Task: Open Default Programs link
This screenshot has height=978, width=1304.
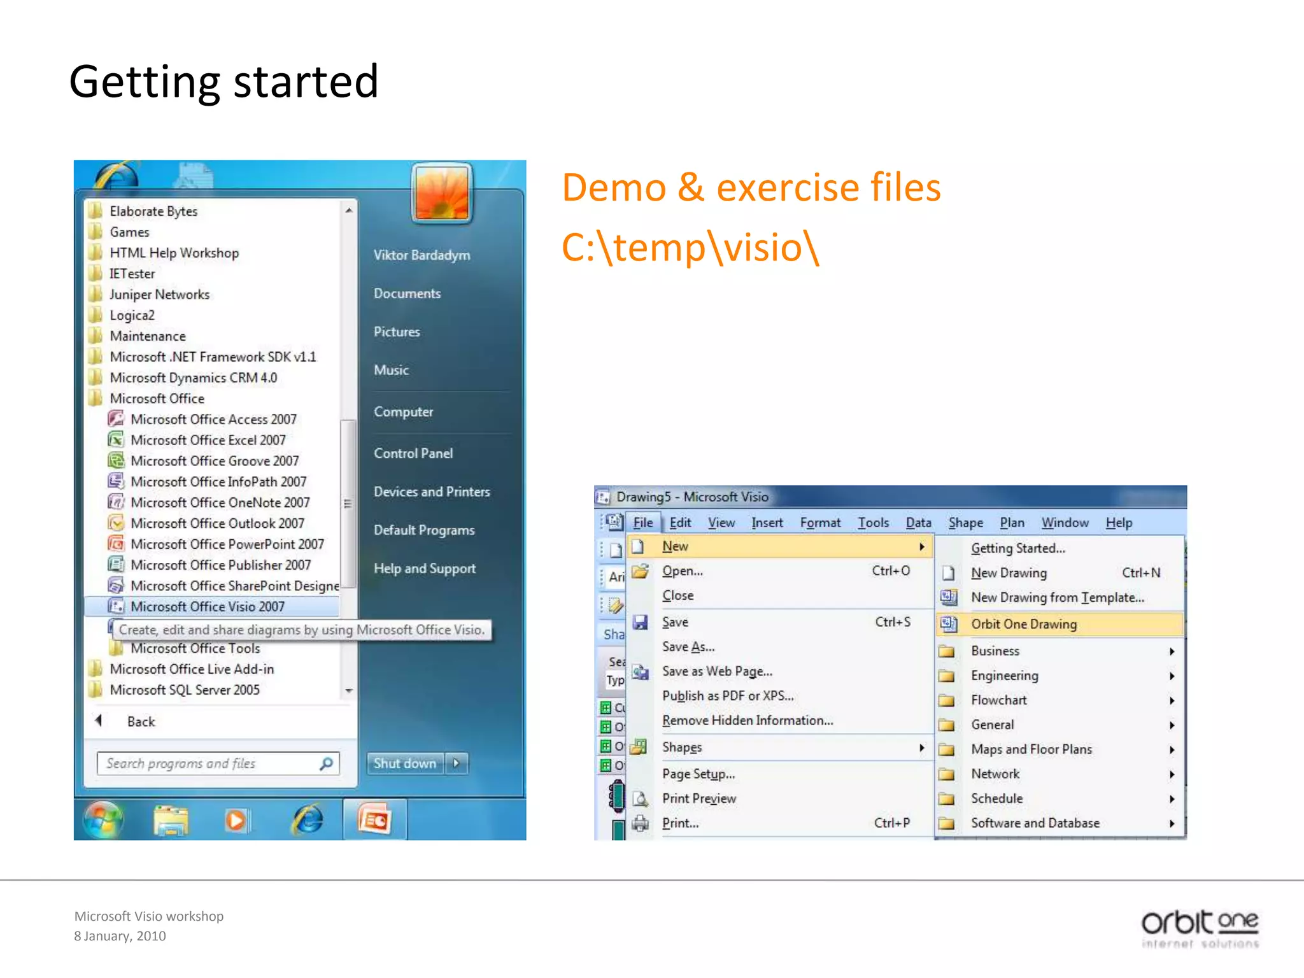Action: point(424,530)
